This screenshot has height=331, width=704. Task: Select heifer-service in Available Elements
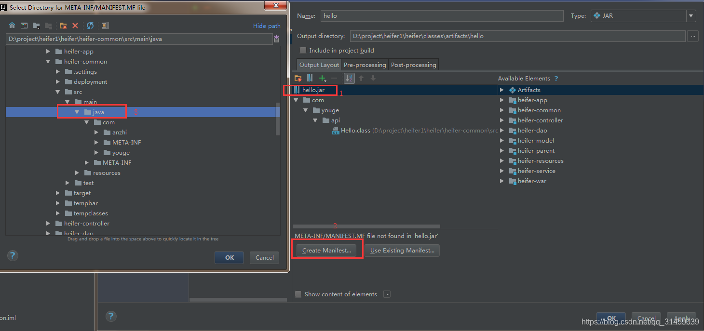coord(536,171)
